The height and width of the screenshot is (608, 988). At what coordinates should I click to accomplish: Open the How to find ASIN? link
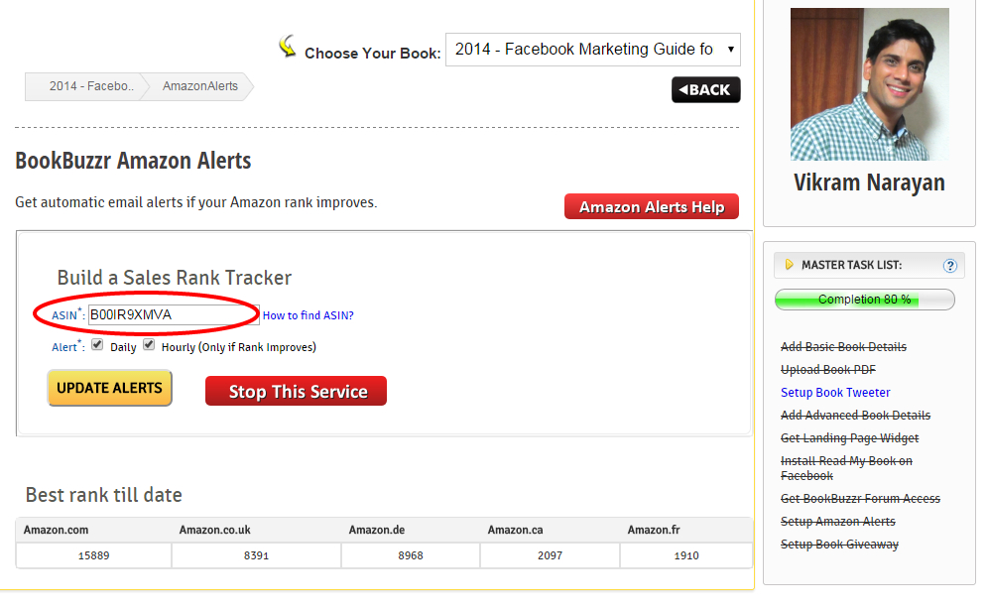coord(309,315)
